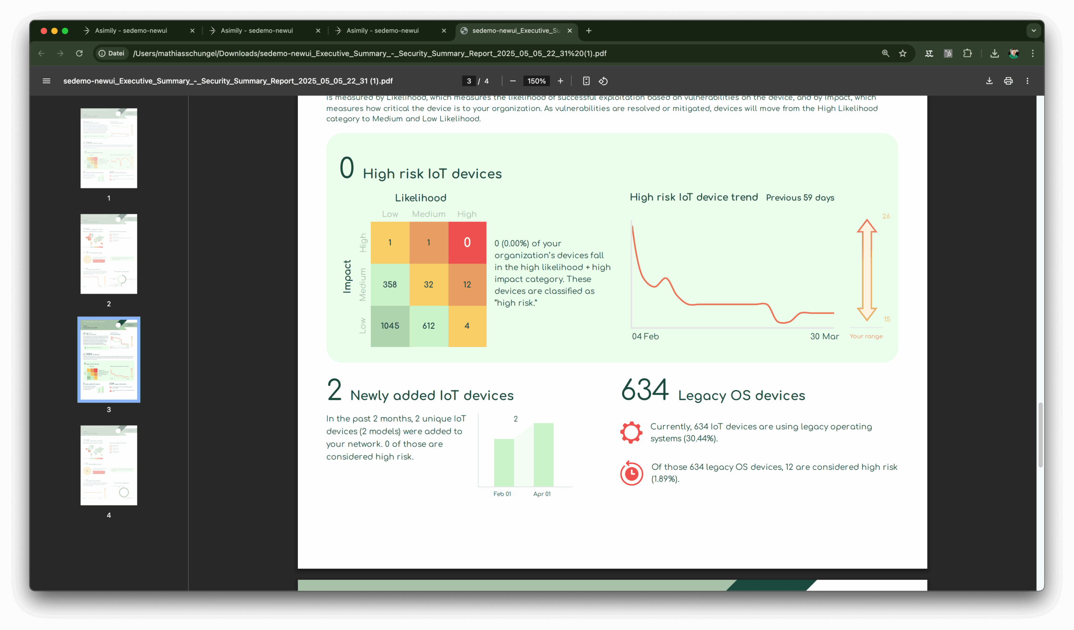The image size is (1074, 630).
Task: Click 'Newly added IoT devices' heading
Action: pos(432,396)
